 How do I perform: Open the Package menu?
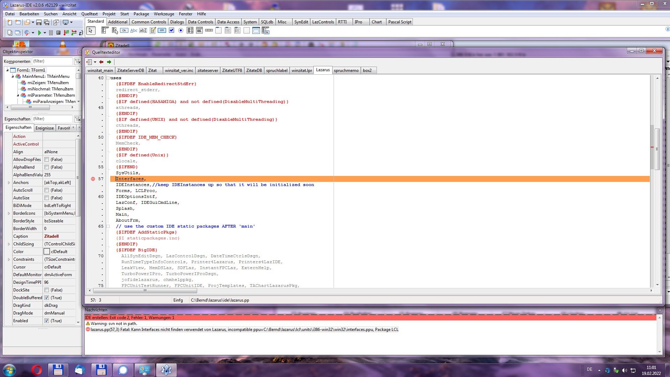pos(141,14)
